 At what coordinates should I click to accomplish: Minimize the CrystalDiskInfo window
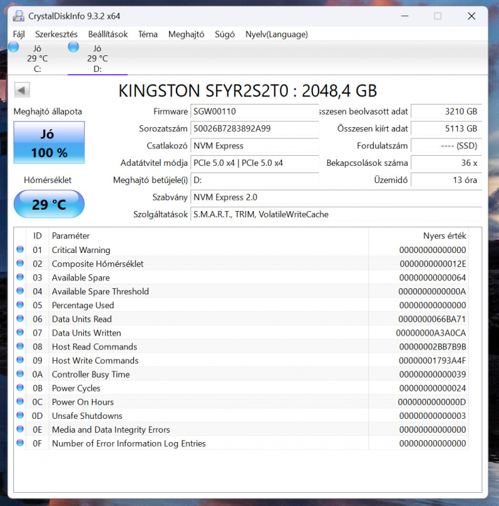click(x=404, y=16)
